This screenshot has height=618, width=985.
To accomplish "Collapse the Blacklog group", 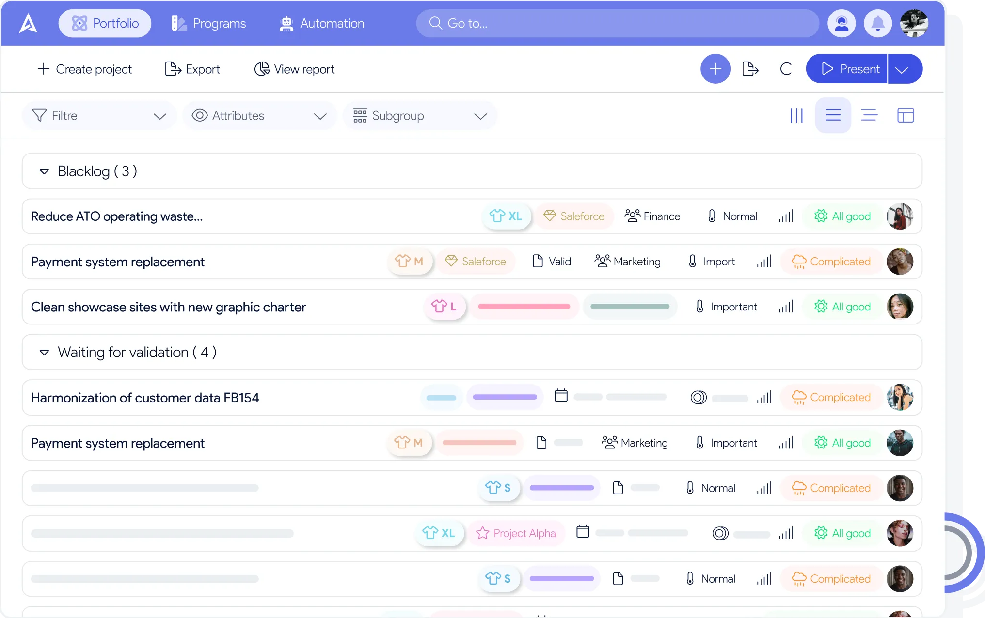I will pyautogui.click(x=44, y=171).
